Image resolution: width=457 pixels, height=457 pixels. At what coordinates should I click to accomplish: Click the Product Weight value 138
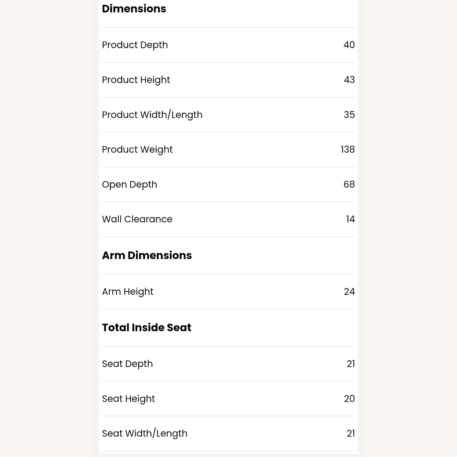(x=348, y=150)
